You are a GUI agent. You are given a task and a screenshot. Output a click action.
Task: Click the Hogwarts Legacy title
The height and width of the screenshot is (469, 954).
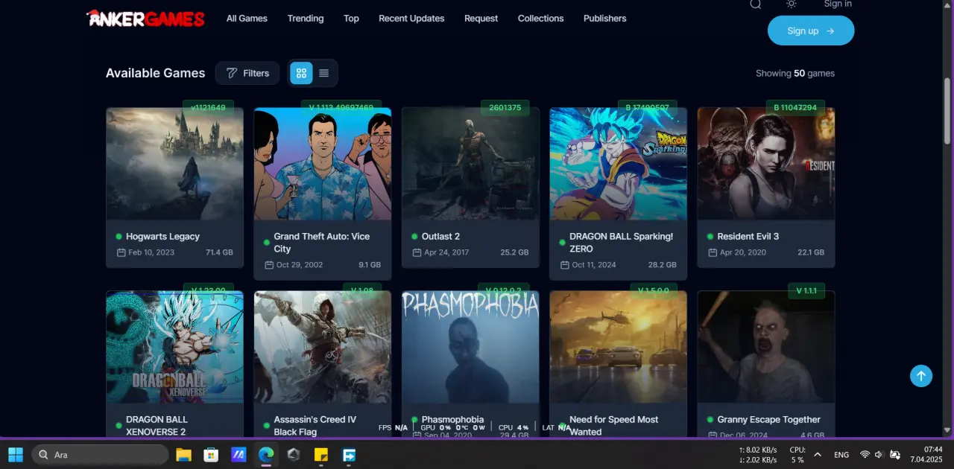tap(162, 236)
